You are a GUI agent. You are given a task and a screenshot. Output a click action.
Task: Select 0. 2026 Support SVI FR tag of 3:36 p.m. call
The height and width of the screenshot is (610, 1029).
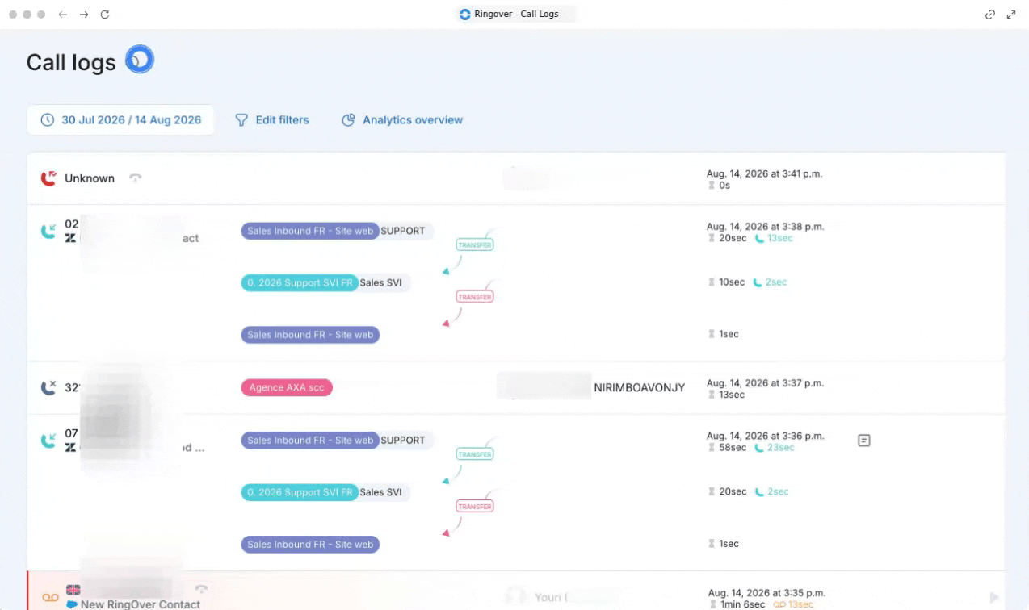(x=300, y=492)
